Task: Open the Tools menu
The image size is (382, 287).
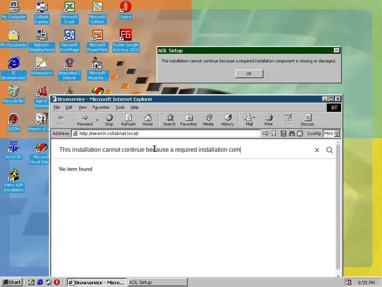Action: pyautogui.click(x=120, y=107)
